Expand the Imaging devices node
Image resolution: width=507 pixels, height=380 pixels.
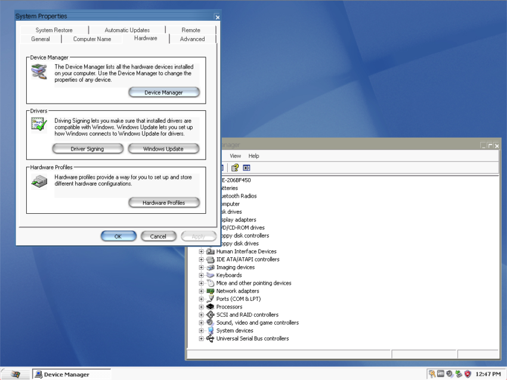coord(201,267)
